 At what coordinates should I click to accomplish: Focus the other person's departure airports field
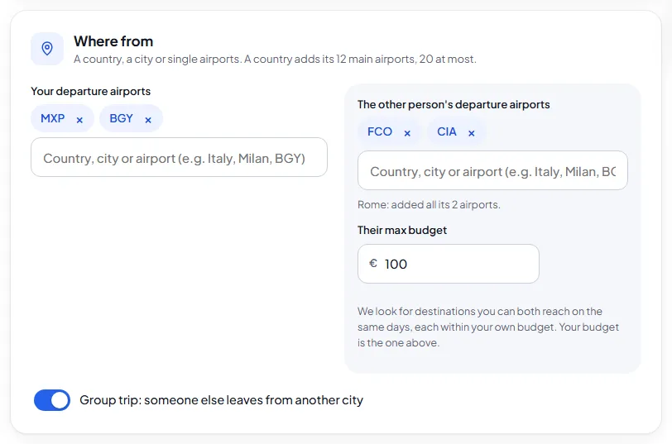point(492,170)
